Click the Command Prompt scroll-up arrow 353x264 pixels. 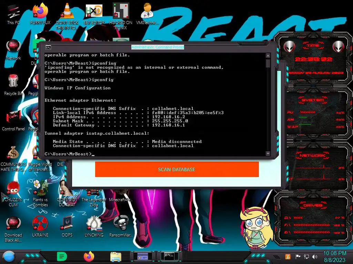[268, 56]
